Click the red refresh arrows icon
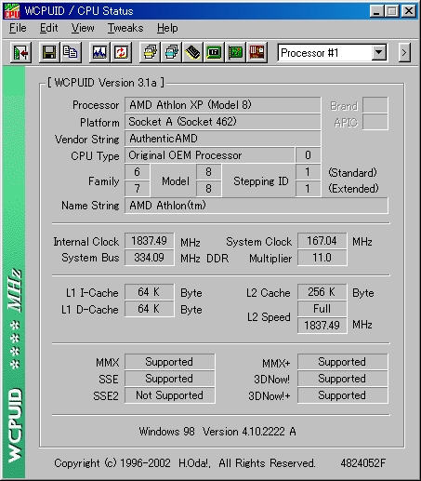The width and height of the screenshot is (421, 481). tap(121, 53)
